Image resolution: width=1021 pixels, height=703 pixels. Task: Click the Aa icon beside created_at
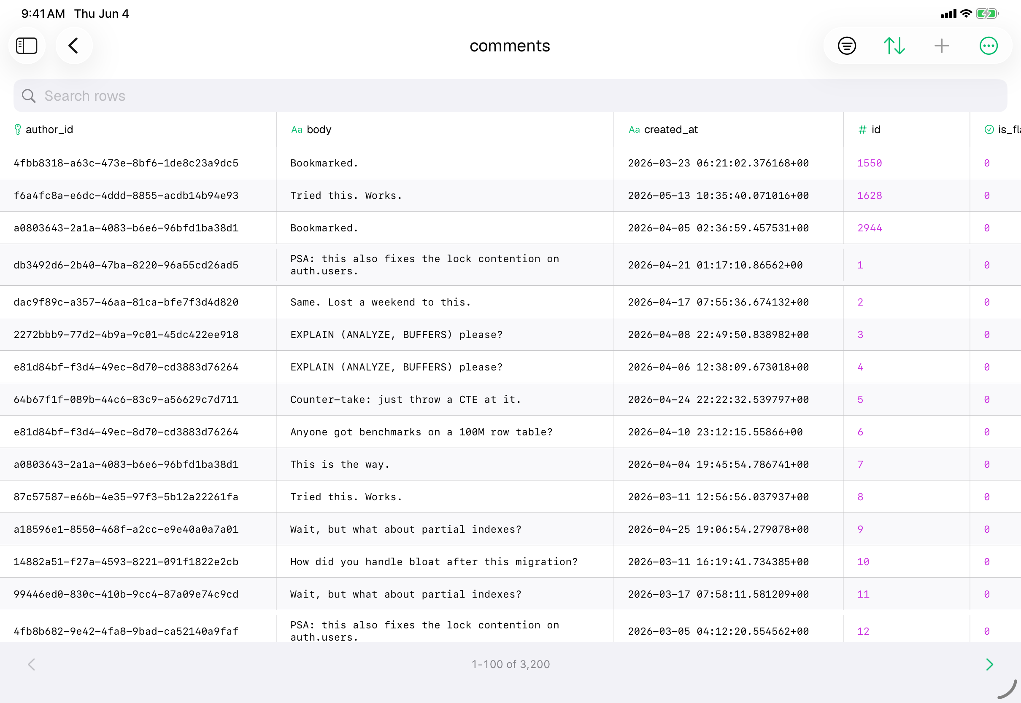634,129
